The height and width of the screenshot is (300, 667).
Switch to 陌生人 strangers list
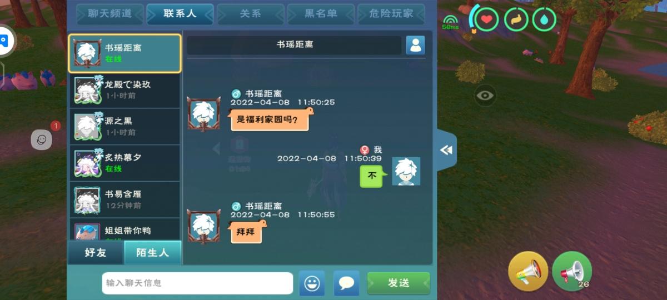click(x=152, y=253)
